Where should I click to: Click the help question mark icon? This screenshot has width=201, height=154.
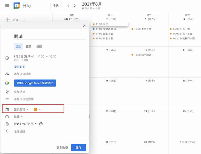tap(41, 124)
